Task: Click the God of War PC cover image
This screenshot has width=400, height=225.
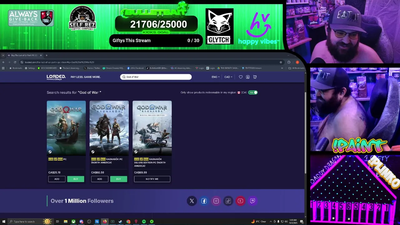Action: 66,128
